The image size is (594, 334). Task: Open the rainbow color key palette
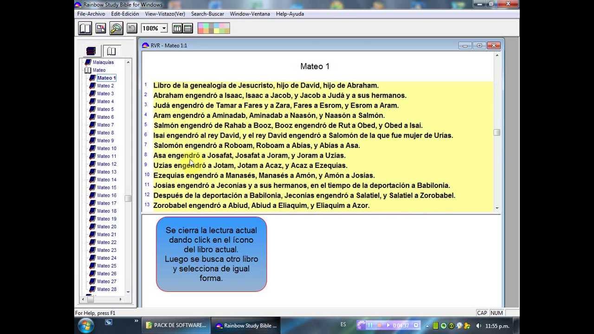pyautogui.click(x=213, y=28)
